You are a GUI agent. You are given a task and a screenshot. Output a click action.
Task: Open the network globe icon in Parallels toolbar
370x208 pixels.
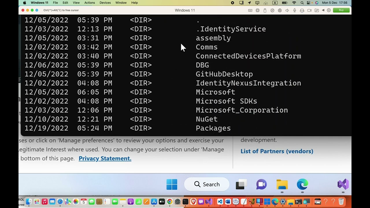point(280,10)
